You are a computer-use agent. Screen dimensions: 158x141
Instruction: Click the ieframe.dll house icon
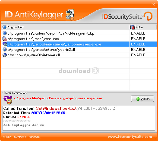(4, 55)
